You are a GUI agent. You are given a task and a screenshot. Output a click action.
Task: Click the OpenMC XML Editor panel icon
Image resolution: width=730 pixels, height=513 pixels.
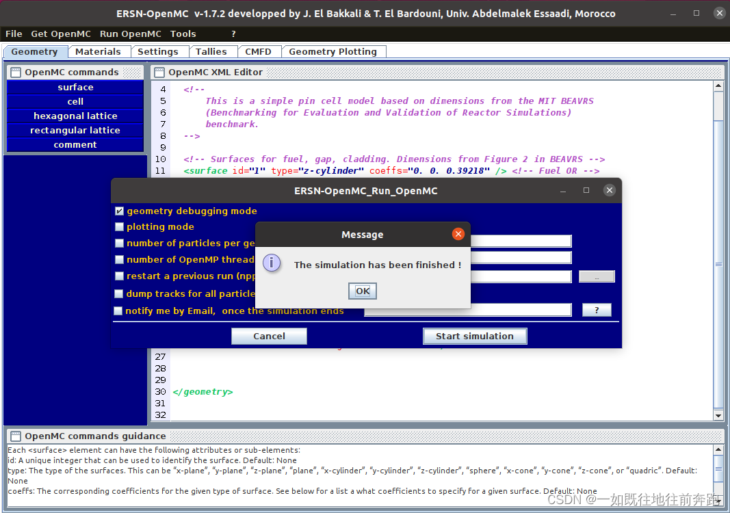(158, 72)
